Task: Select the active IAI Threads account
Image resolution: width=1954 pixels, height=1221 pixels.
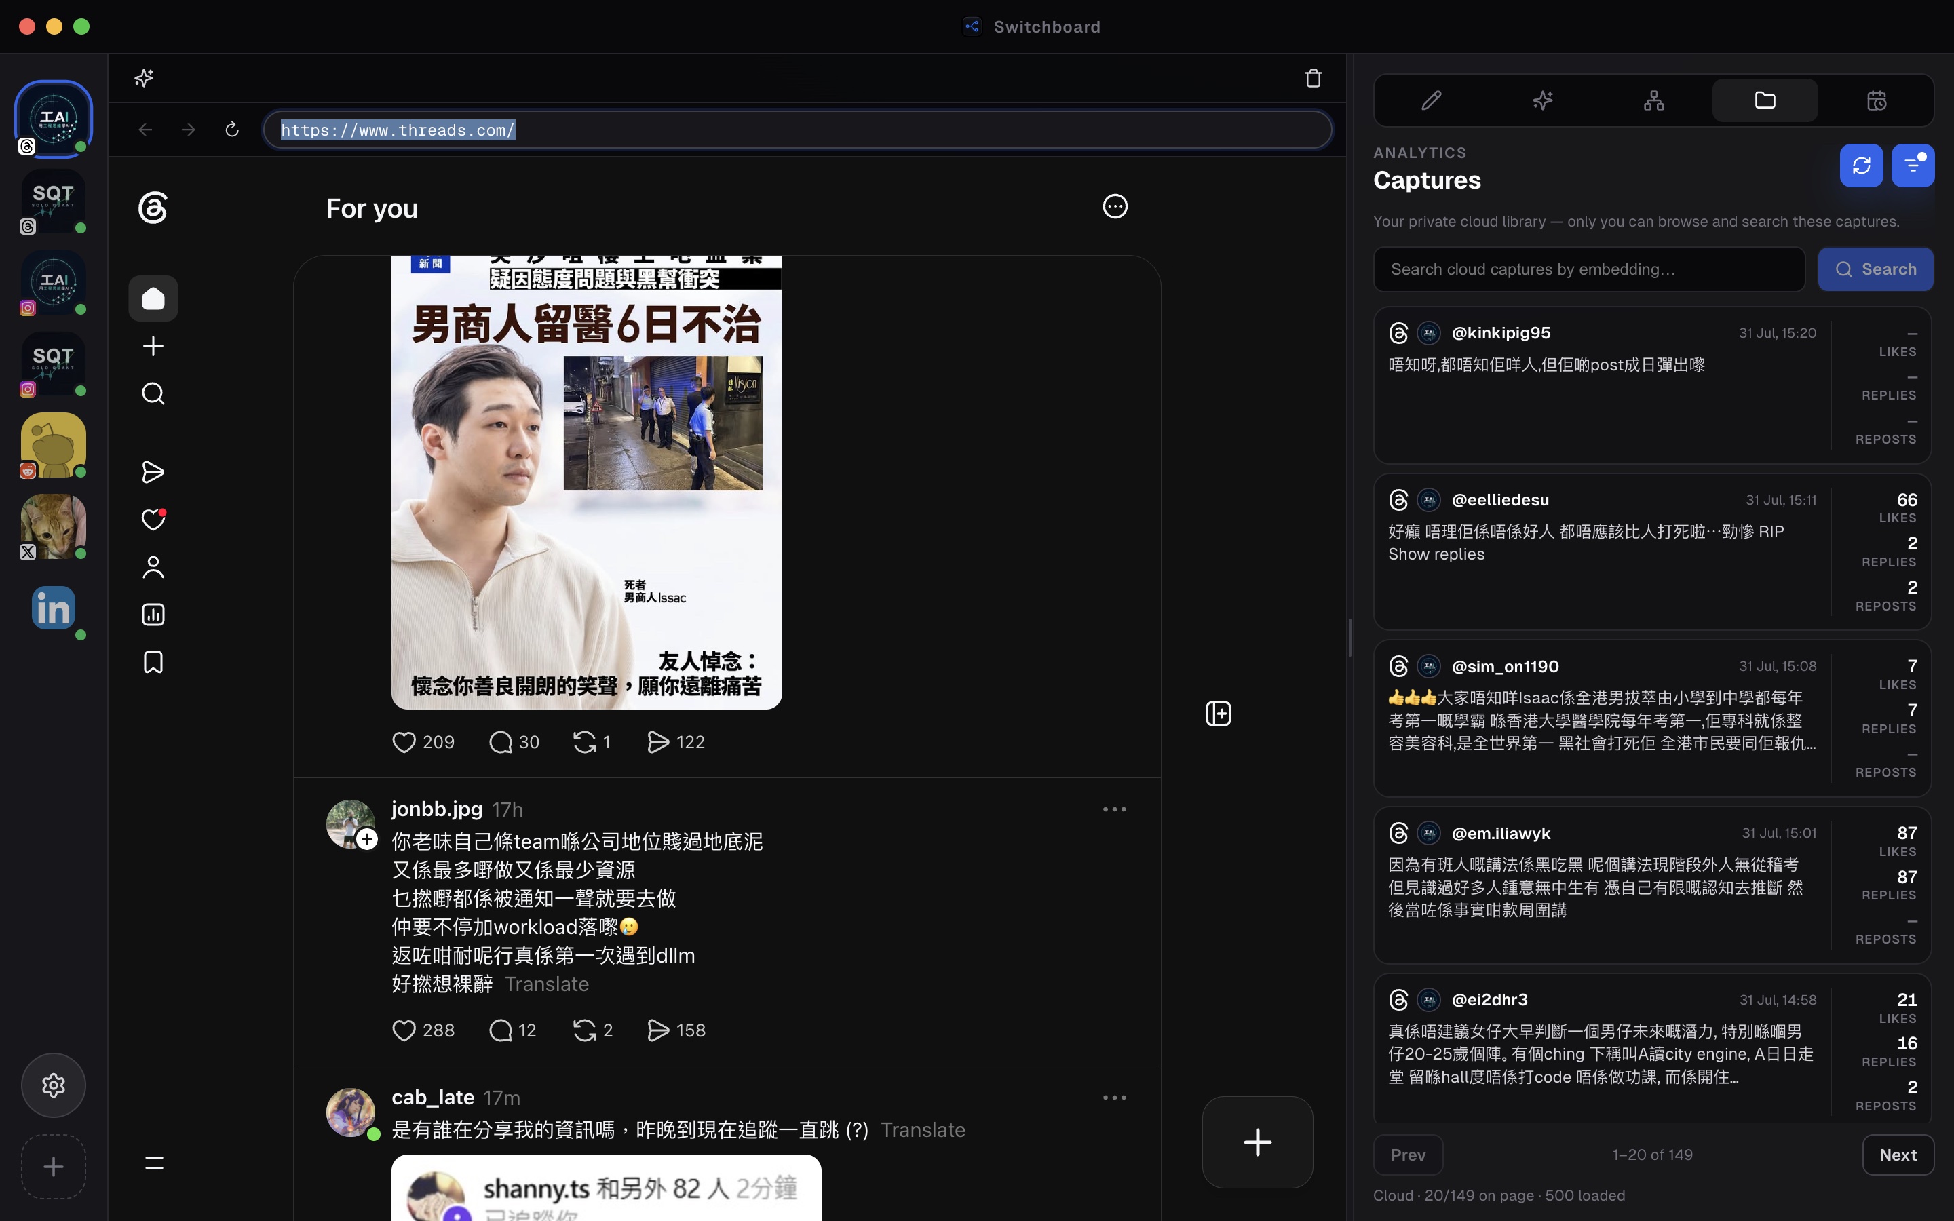Action: 54,119
